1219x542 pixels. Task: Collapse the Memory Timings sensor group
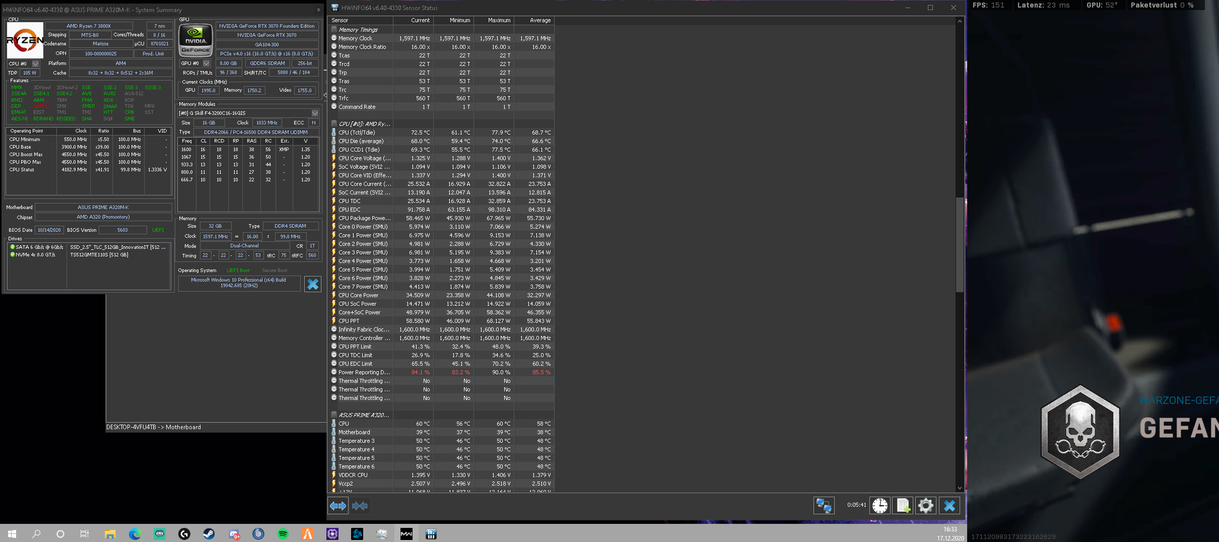(x=334, y=30)
